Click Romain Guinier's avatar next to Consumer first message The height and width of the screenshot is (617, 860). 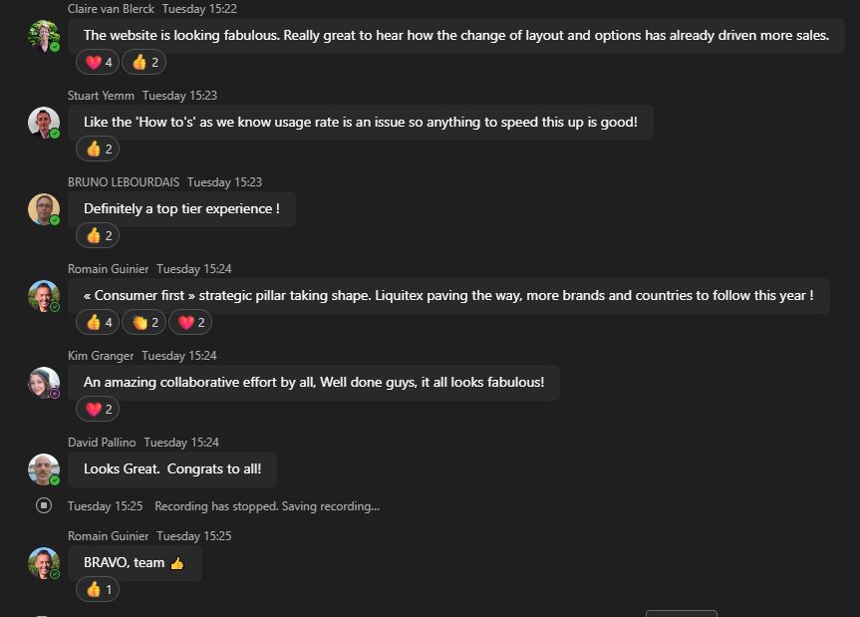[x=44, y=296]
